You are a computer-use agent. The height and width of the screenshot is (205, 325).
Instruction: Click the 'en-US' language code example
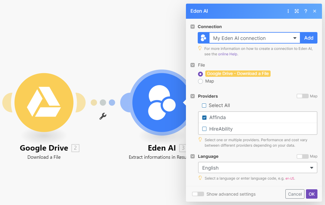point(290,178)
